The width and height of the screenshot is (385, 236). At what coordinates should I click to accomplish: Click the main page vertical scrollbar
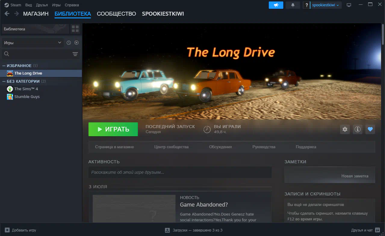(x=383, y=35)
